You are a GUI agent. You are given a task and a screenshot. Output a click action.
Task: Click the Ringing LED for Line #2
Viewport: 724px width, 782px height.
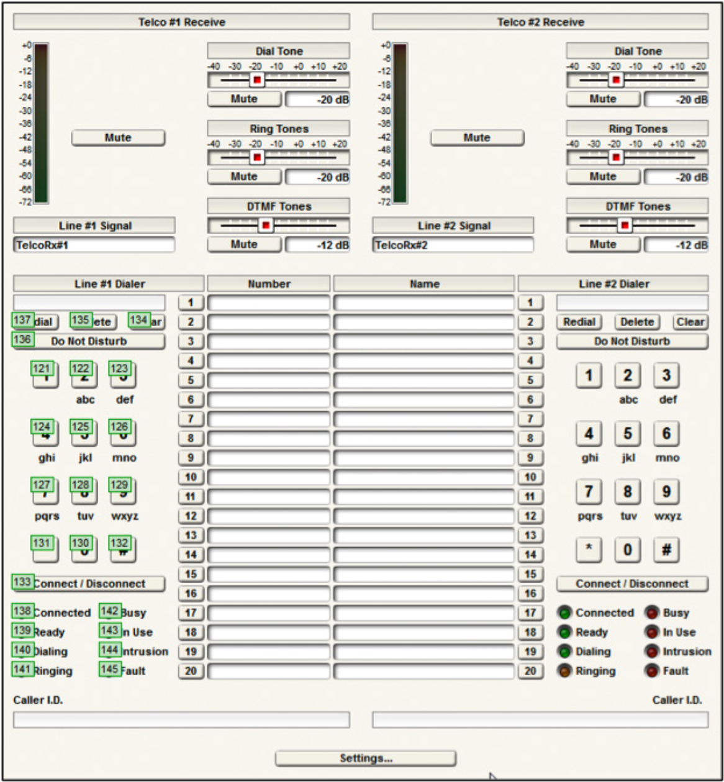click(565, 671)
